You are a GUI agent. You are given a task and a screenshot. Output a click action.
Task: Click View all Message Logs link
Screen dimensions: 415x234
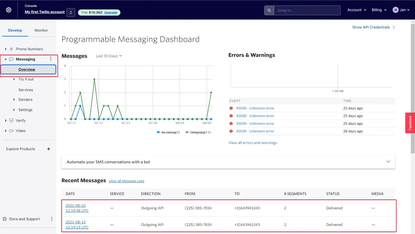tap(127, 181)
